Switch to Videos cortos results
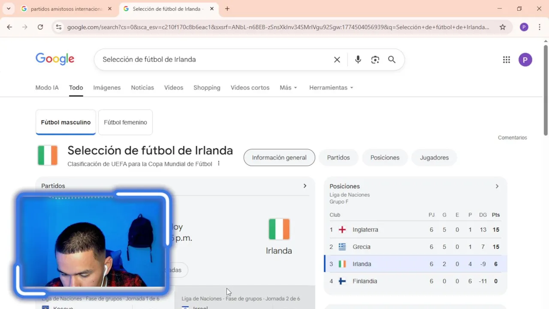 point(250,88)
